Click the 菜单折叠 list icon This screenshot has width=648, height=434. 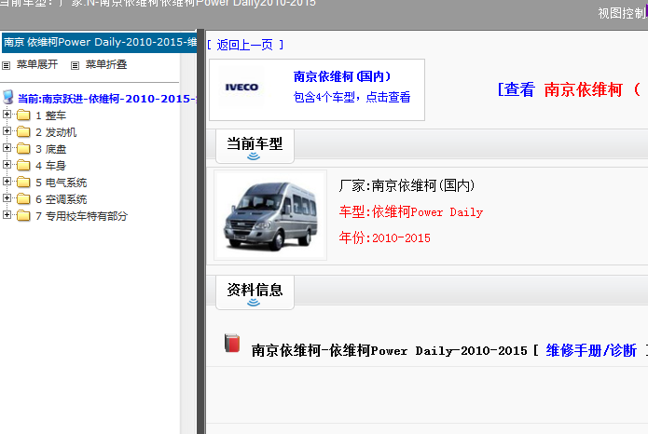pyautogui.click(x=76, y=65)
